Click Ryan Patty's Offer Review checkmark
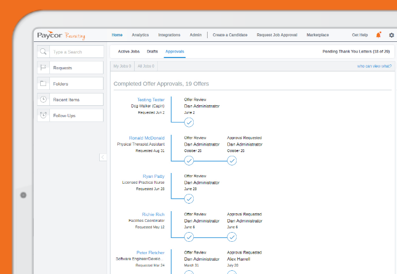This screenshot has height=274, width=397. click(189, 199)
